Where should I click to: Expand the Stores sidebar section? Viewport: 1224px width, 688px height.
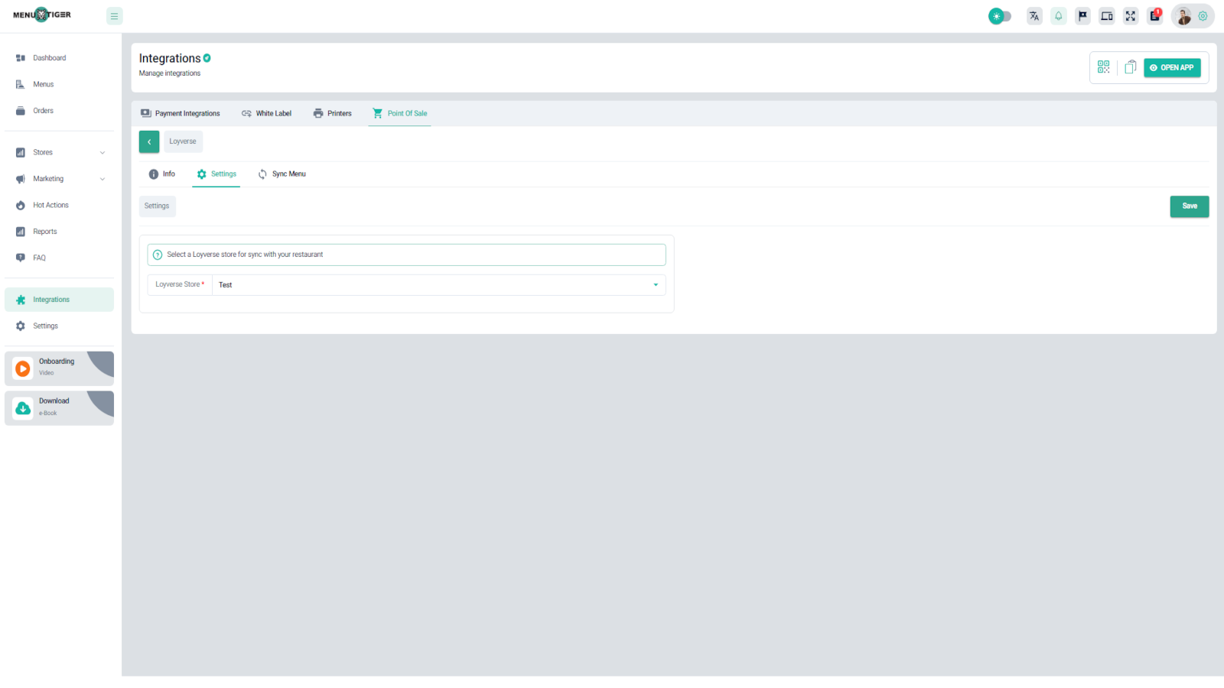coord(60,153)
